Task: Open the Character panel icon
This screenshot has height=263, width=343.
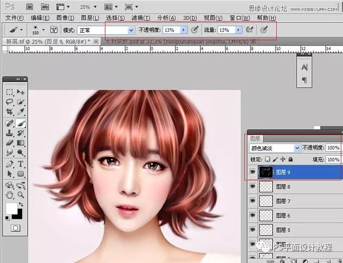Action: click(304, 67)
